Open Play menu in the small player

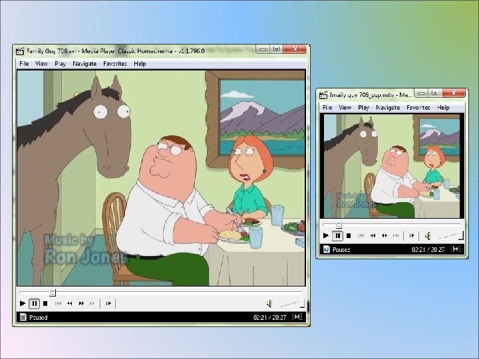pos(363,108)
